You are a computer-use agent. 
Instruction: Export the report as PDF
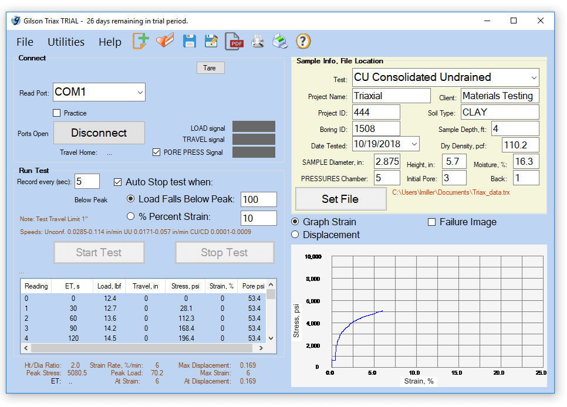(x=234, y=41)
